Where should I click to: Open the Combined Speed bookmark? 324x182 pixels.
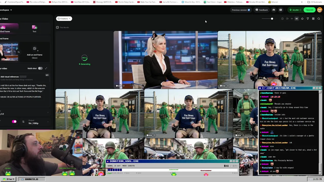tap(14, 2)
